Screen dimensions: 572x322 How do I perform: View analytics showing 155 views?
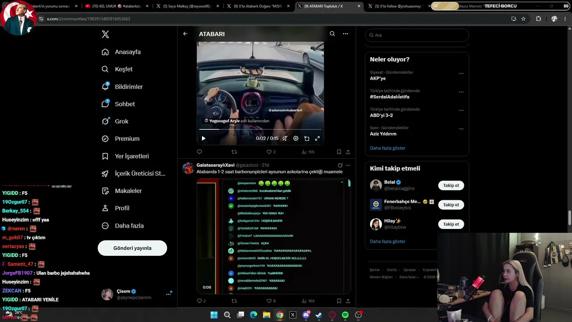tap(308, 152)
